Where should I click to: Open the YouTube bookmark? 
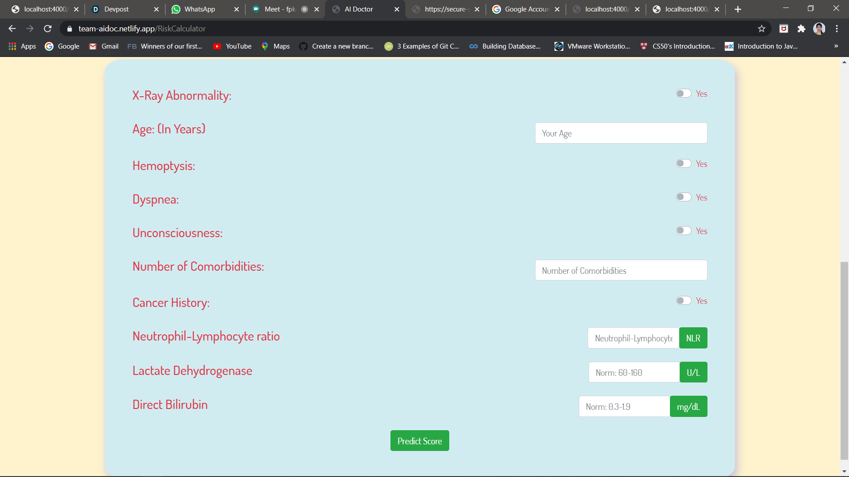point(232,46)
